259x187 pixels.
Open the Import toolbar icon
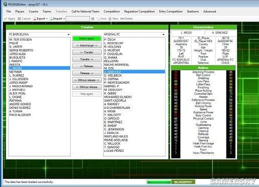52,19
